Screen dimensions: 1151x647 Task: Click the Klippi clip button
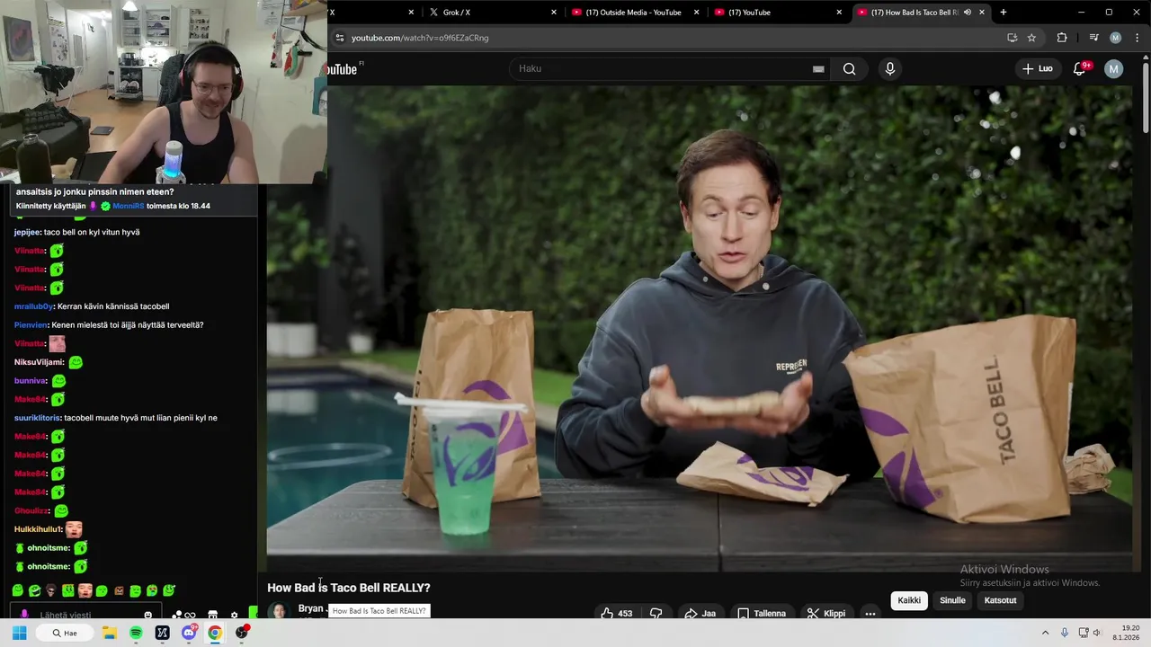click(825, 614)
